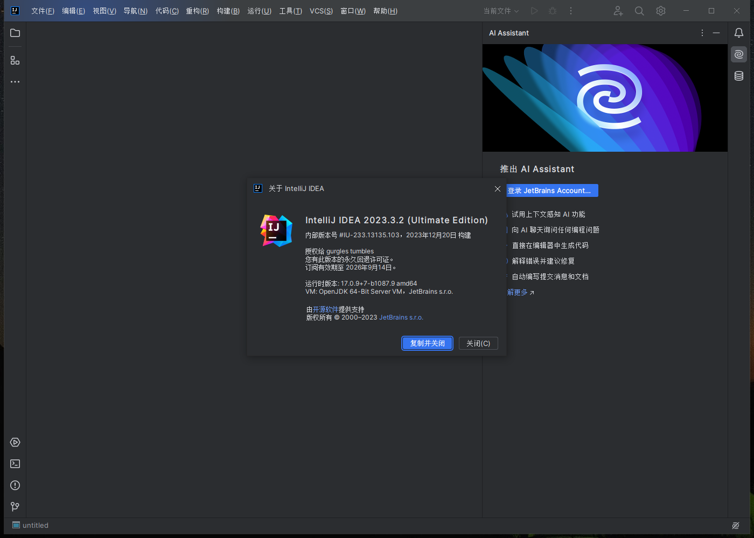
Task: Toggle the Terminal tool window
Action: point(15,463)
